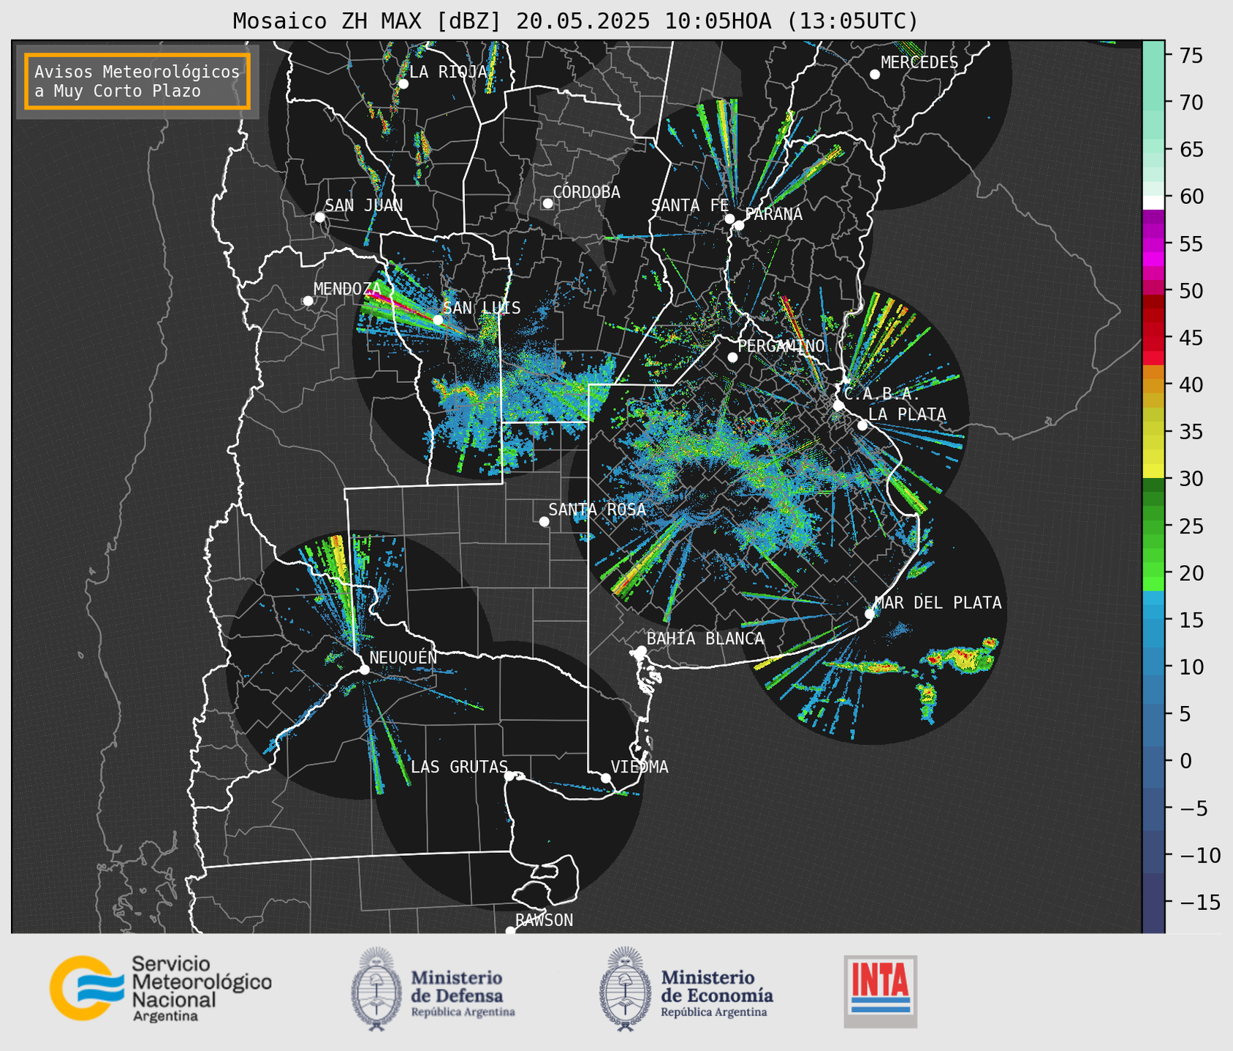Viewport: 1233px width, 1051px height.
Task: Click the Rawson city marker dot
Action: [510, 931]
